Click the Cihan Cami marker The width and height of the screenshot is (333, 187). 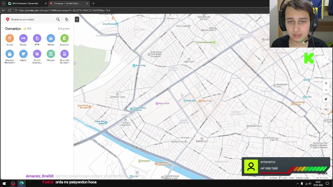pyautogui.click(x=189, y=26)
